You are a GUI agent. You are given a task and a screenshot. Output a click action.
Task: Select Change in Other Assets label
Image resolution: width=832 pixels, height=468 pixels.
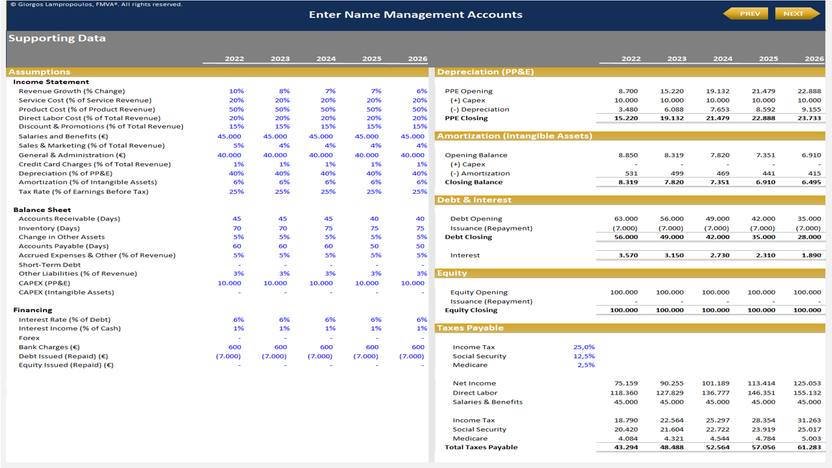pos(62,237)
